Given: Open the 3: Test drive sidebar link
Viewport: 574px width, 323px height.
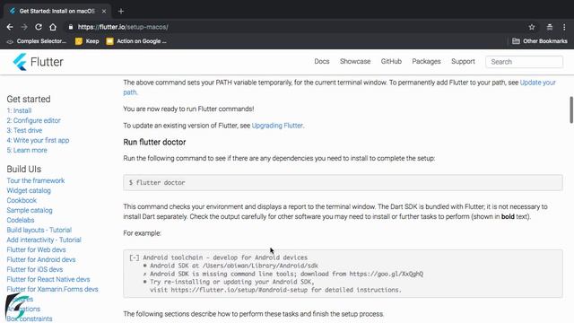Looking at the screenshot, I should [24, 130].
